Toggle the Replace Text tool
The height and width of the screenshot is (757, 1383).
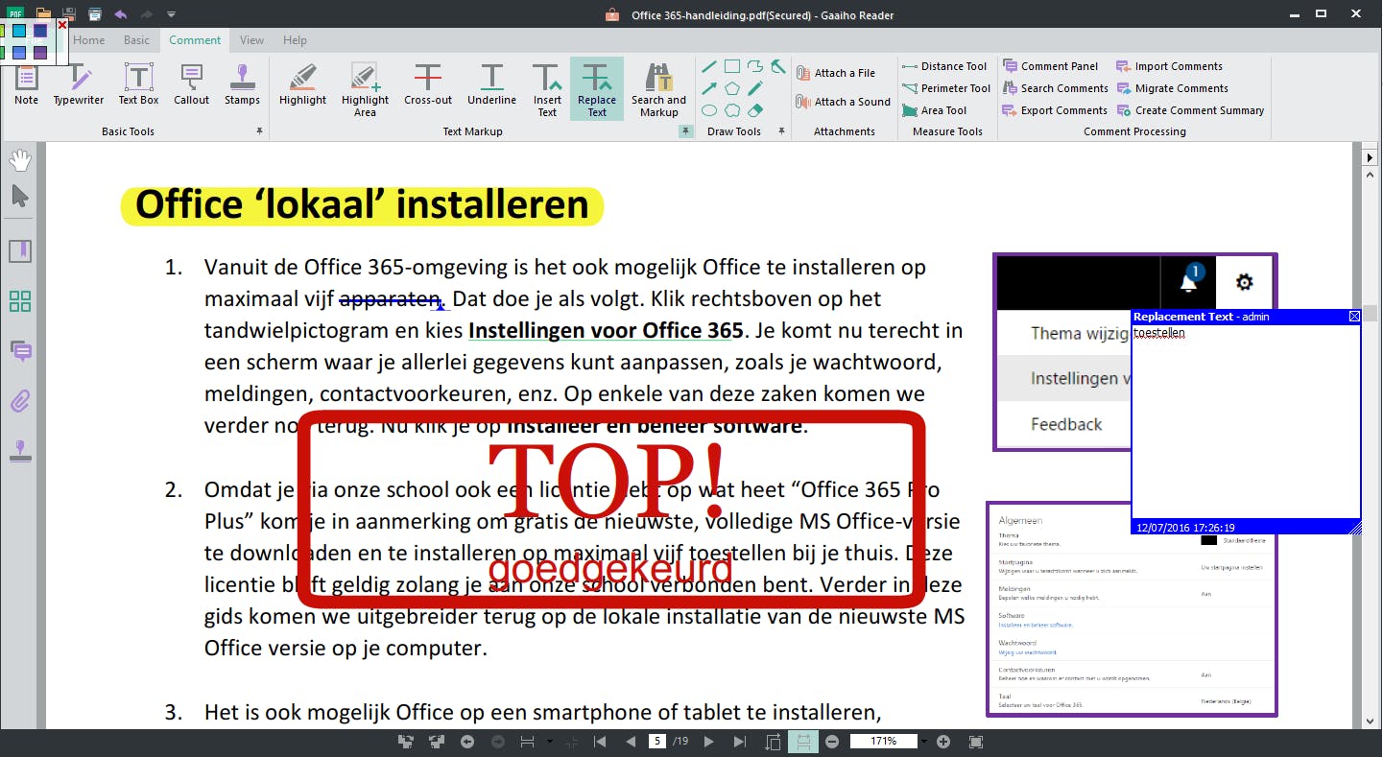[x=597, y=90]
